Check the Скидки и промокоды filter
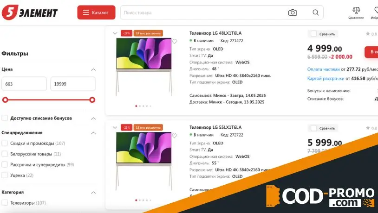Screen dimensions: 378x213 click(x=5, y=143)
